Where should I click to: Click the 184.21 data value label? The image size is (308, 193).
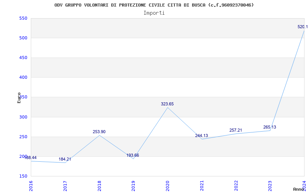tap(65, 159)
